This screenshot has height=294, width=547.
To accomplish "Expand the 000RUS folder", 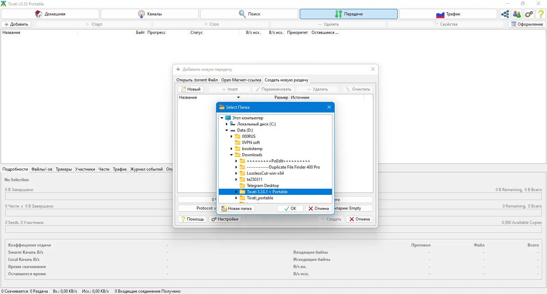I will tap(231, 136).
